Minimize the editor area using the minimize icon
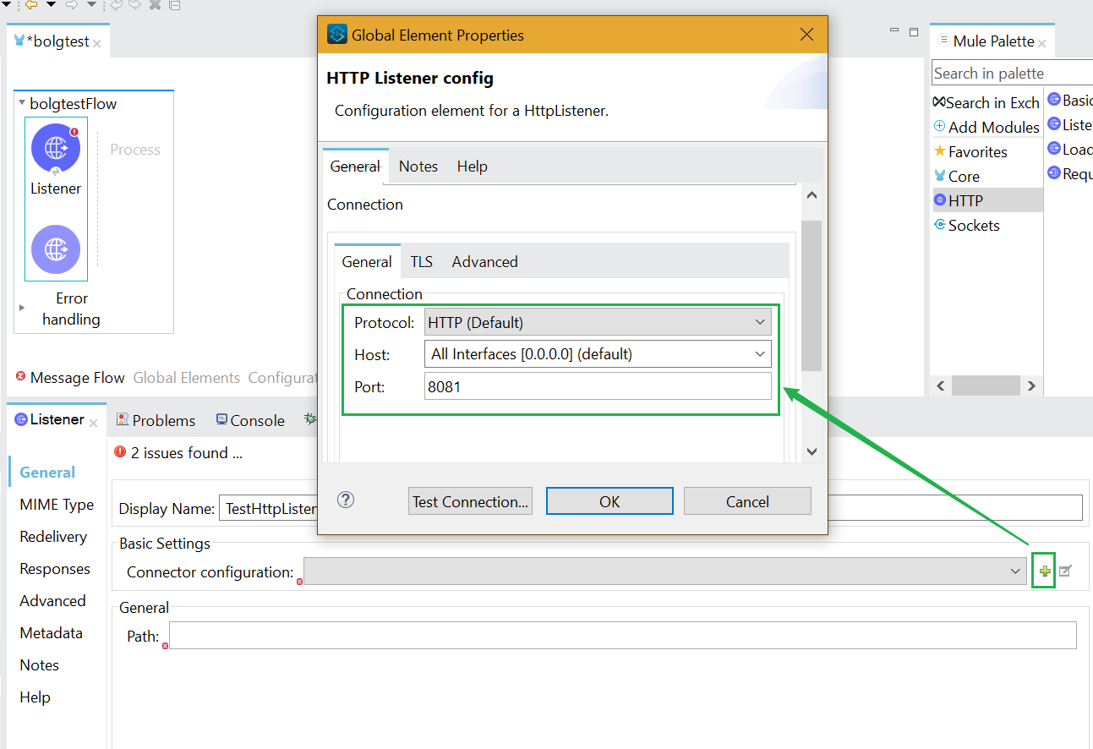This screenshot has height=749, width=1093. pos(894,30)
